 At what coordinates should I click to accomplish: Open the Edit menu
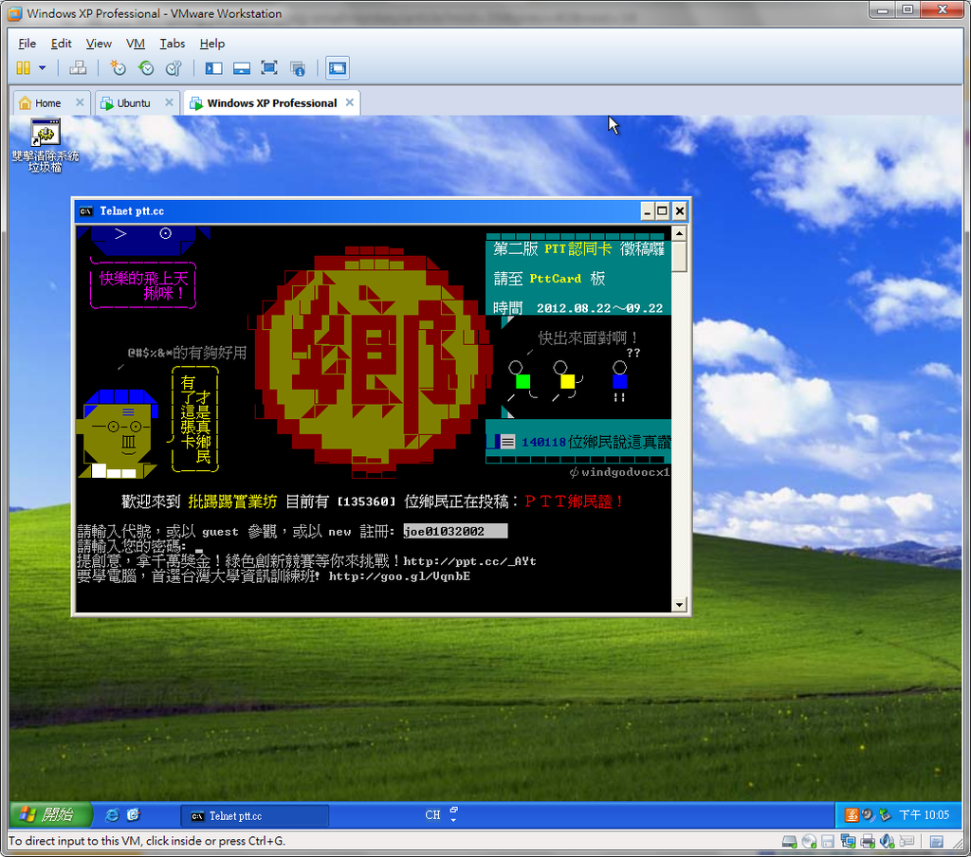61,44
